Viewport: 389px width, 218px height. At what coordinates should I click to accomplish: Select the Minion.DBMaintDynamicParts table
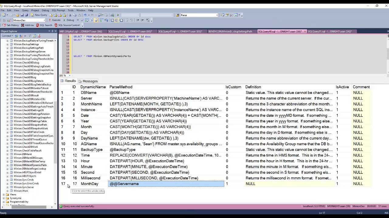point(30,165)
